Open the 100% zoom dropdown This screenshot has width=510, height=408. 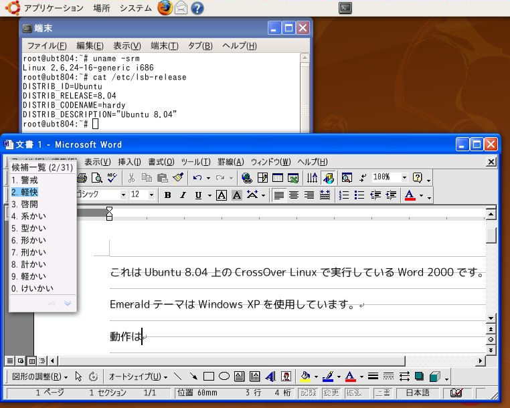pos(404,177)
